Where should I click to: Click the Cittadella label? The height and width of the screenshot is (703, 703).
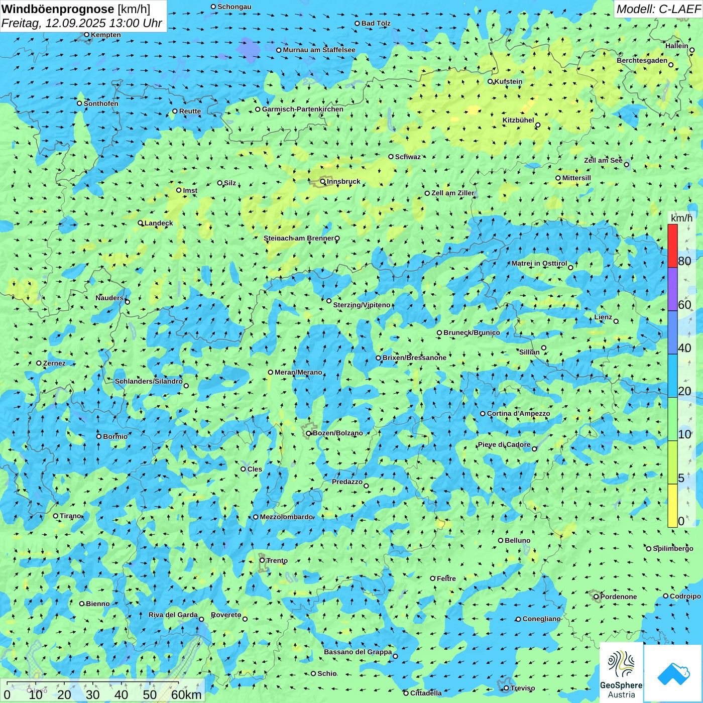tap(426, 693)
